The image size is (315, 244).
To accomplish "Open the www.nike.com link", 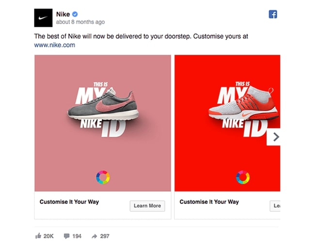I will click(54, 45).
